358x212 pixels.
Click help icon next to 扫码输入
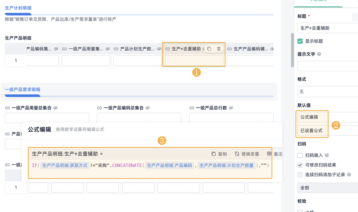327,155
